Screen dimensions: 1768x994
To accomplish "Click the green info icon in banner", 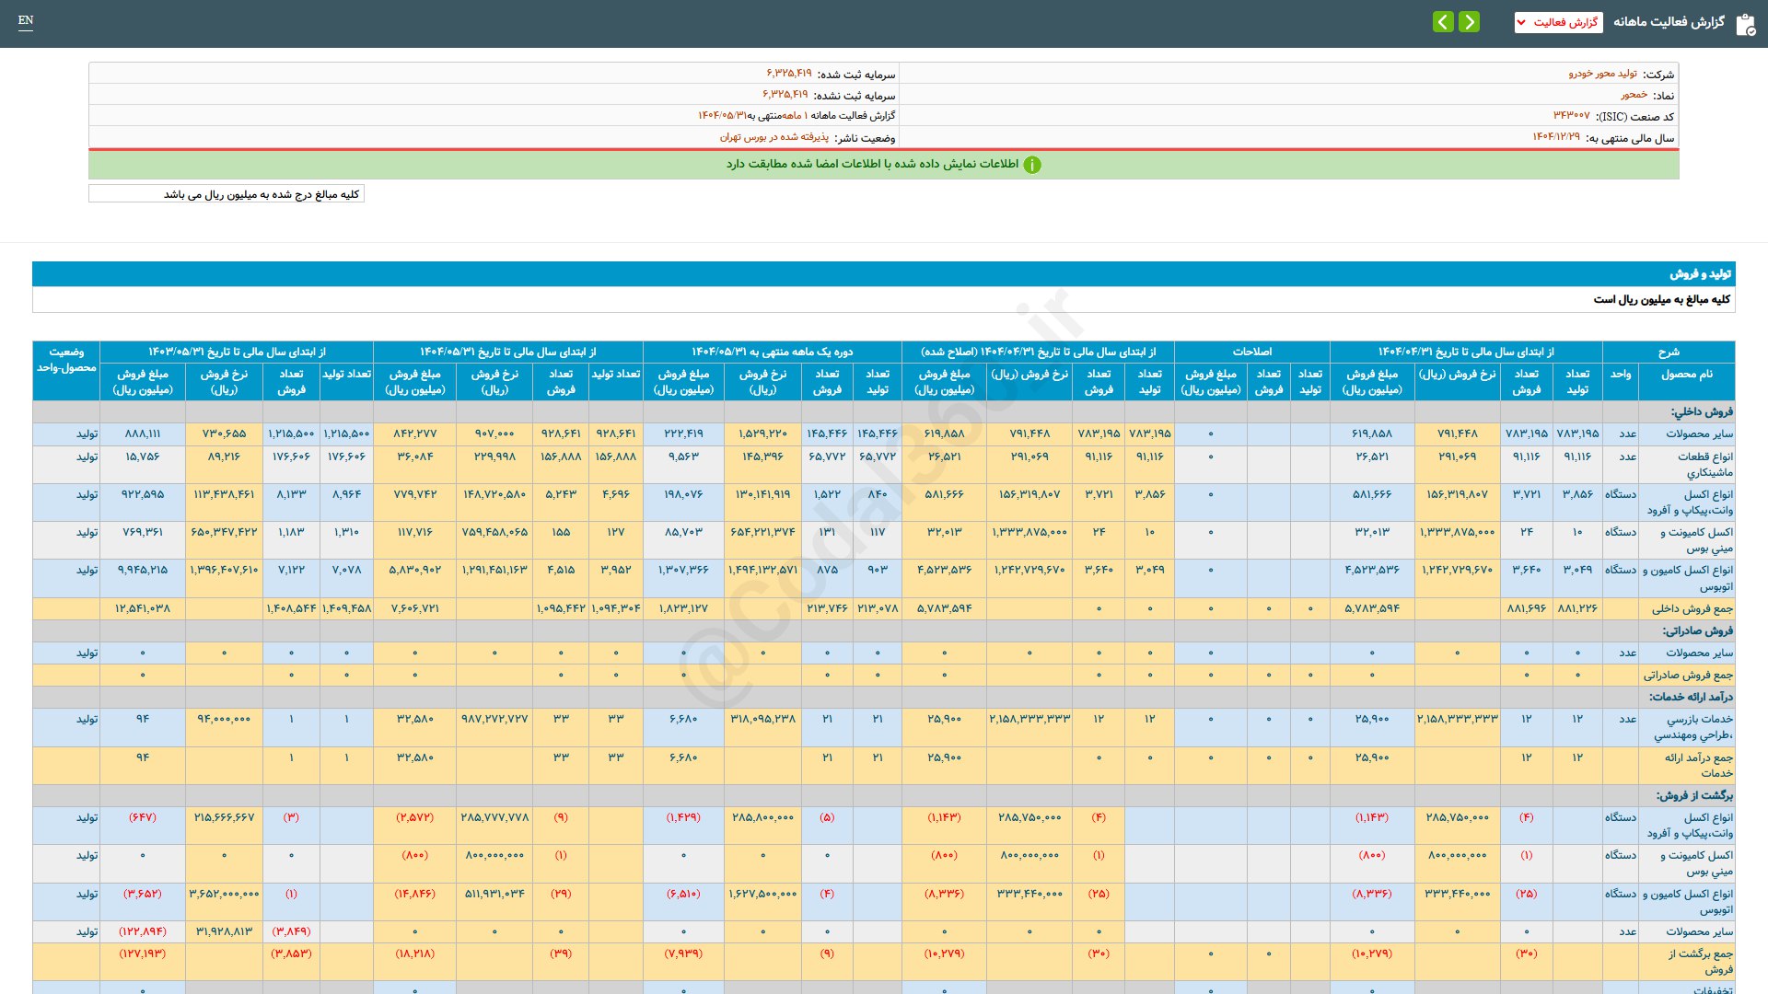I will point(1032,165).
